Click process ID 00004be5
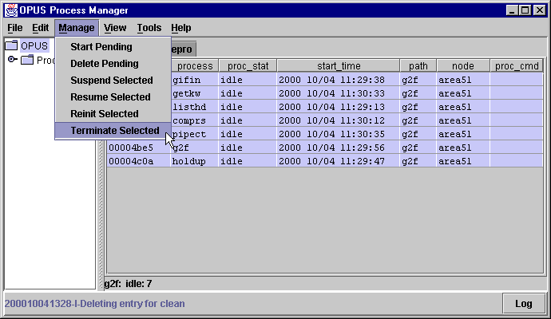Viewport: 551px width, 319px height. click(x=138, y=148)
